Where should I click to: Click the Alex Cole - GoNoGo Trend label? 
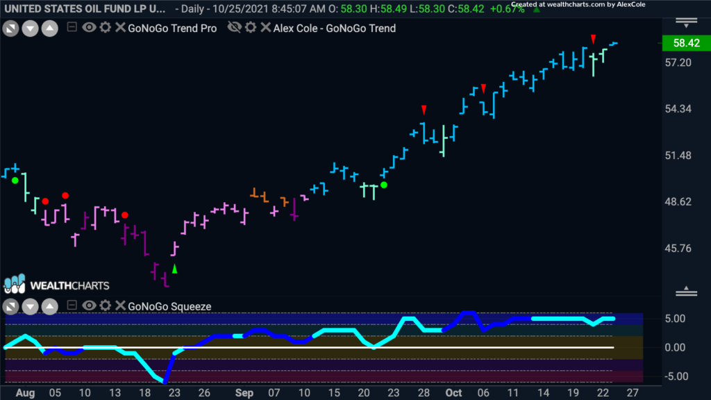click(335, 28)
